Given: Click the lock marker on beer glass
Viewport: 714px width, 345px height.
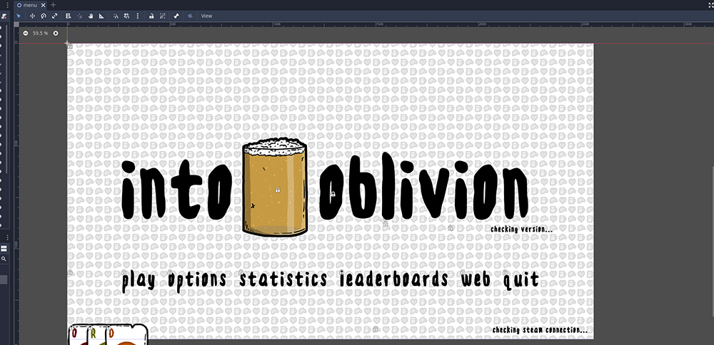Looking at the screenshot, I should coord(278,190).
